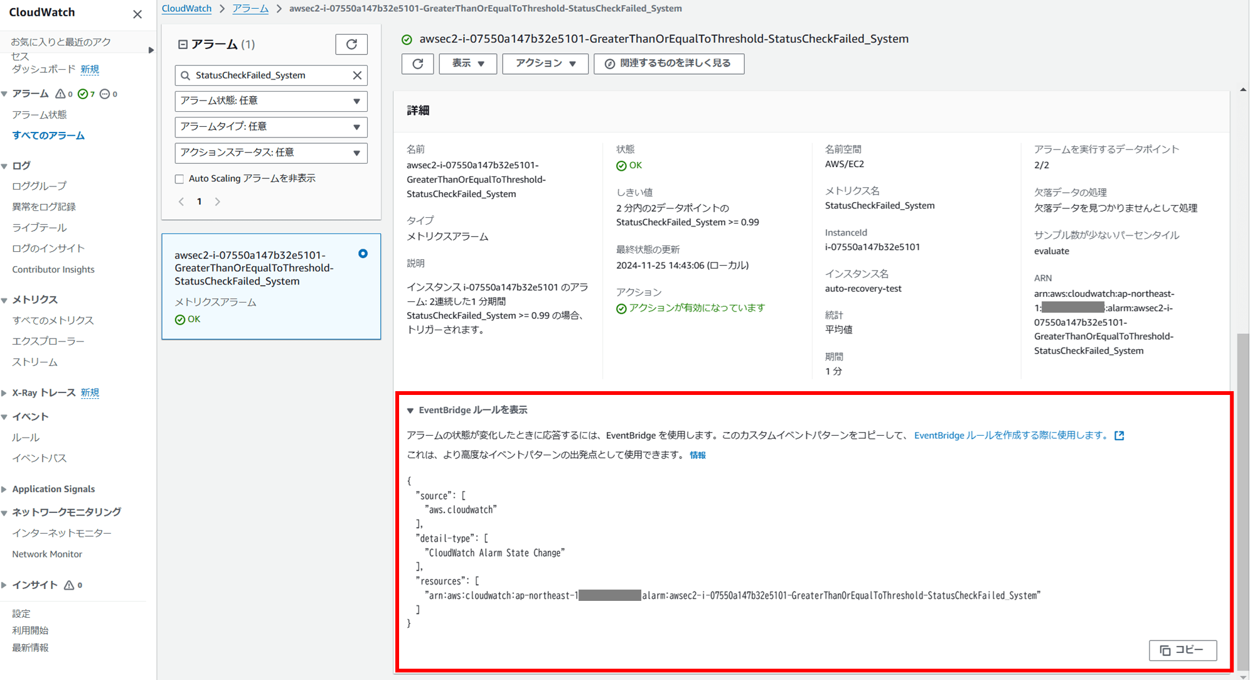
Task: Click the insufficient data count icon in sidebar
Action: [105, 94]
